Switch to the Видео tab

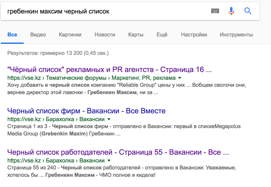pyautogui.click(x=38, y=35)
